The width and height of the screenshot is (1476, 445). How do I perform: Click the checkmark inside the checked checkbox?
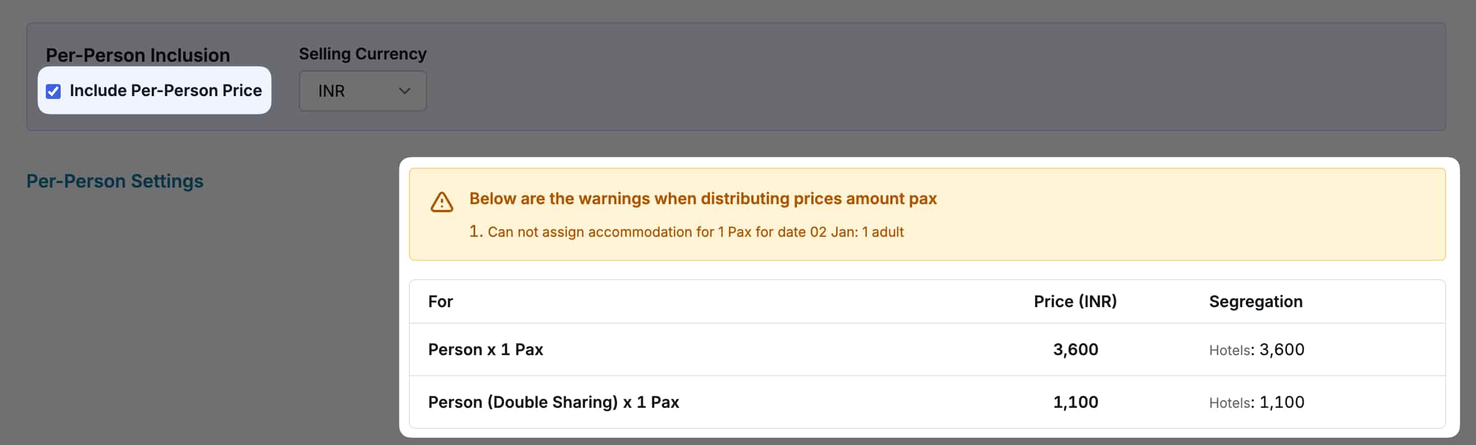coord(53,90)
